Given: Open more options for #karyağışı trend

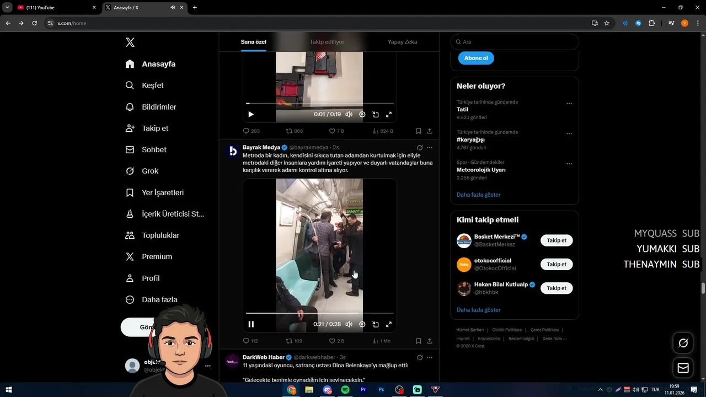Looking at the screenshot, I should [569, 134].
